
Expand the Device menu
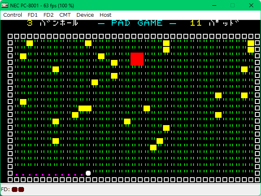pos(85,15)
